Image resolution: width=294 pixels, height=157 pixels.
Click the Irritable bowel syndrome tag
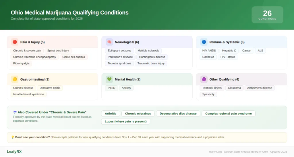tap(28, 94)
